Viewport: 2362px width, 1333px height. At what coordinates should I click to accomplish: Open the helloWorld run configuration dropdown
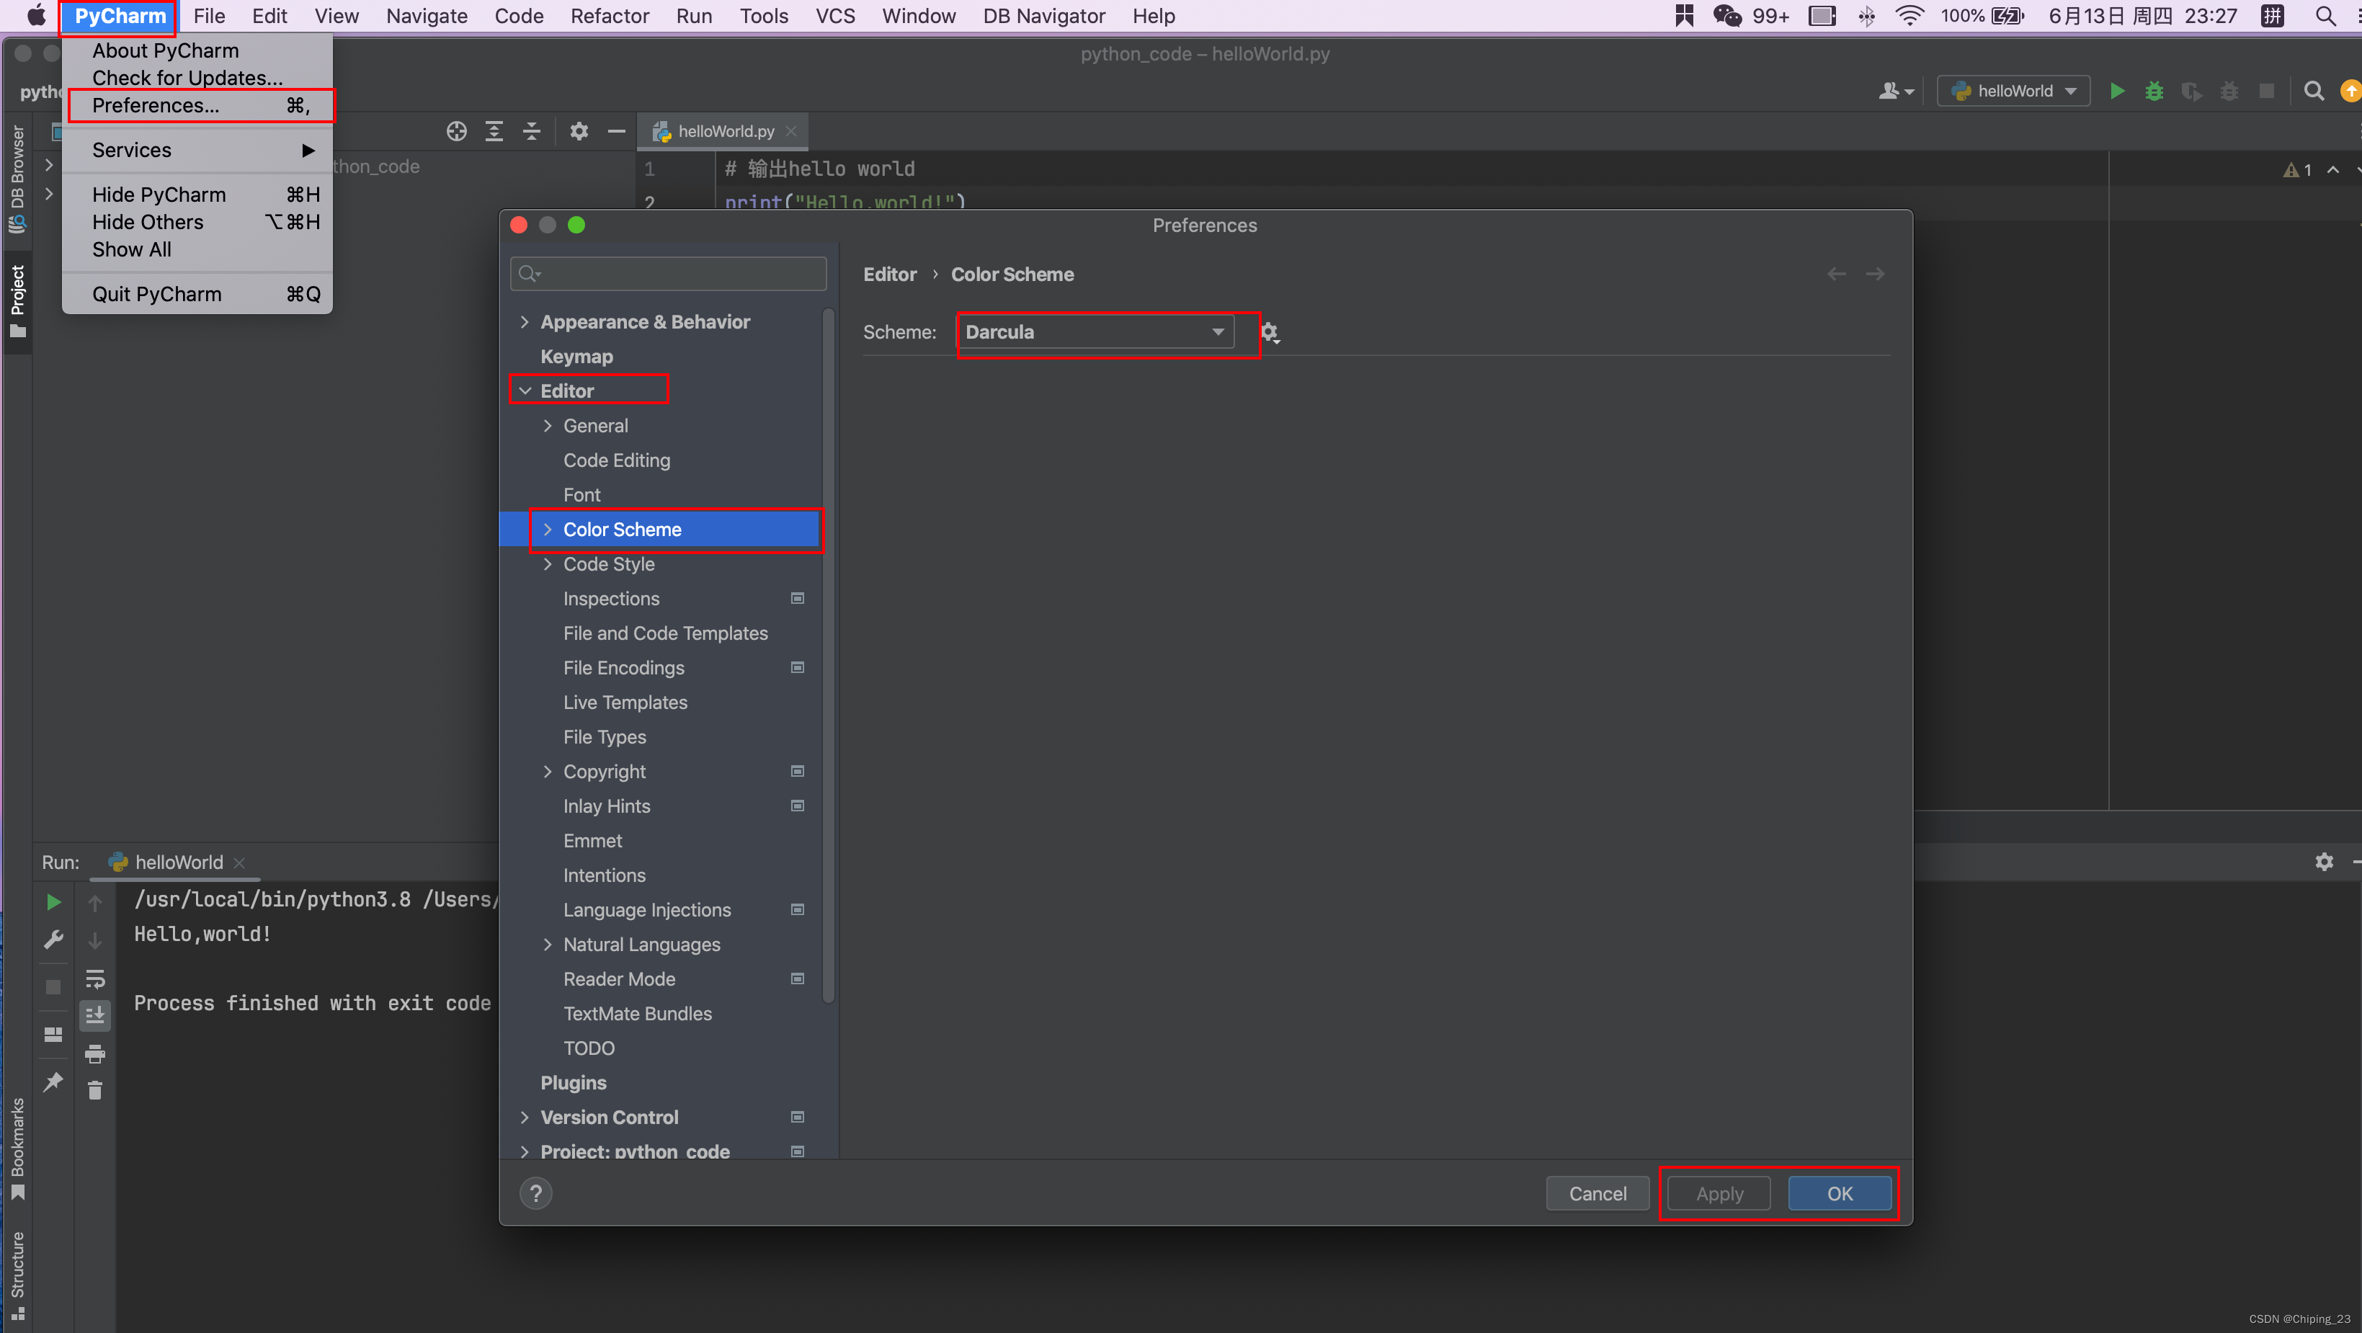point(2013,91)
